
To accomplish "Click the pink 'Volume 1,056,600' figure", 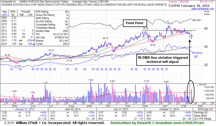I will coord(178,2).
